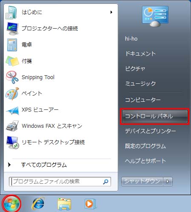Open the Snipping Tool scissors icon
Screen dimensions: 191x212
click(12, 77)
